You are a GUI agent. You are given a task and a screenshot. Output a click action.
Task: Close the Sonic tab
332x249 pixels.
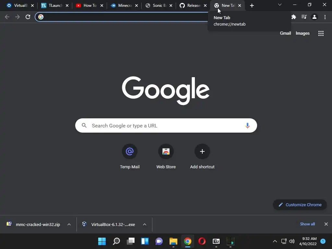pyautogui.click(x=171, y=6)
